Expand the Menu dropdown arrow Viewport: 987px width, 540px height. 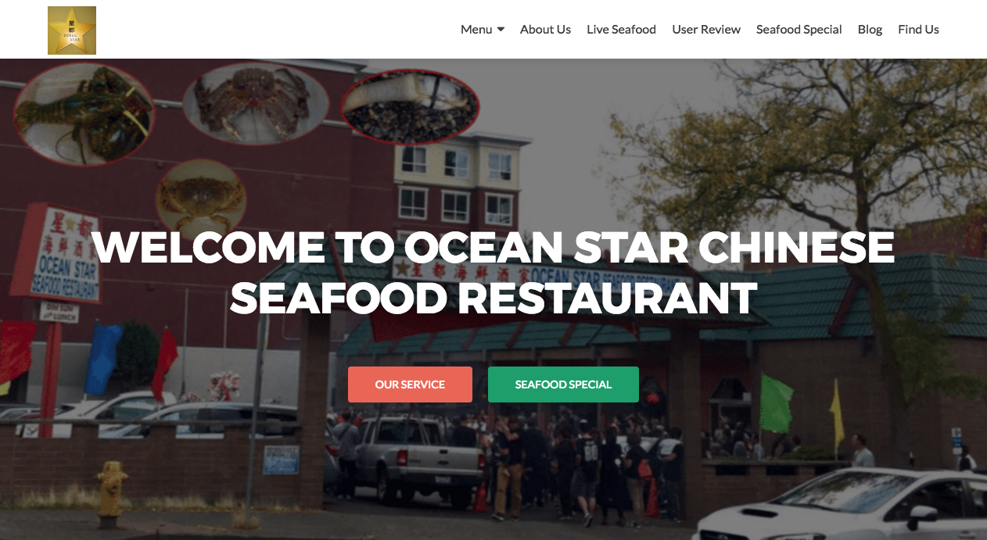501,30
